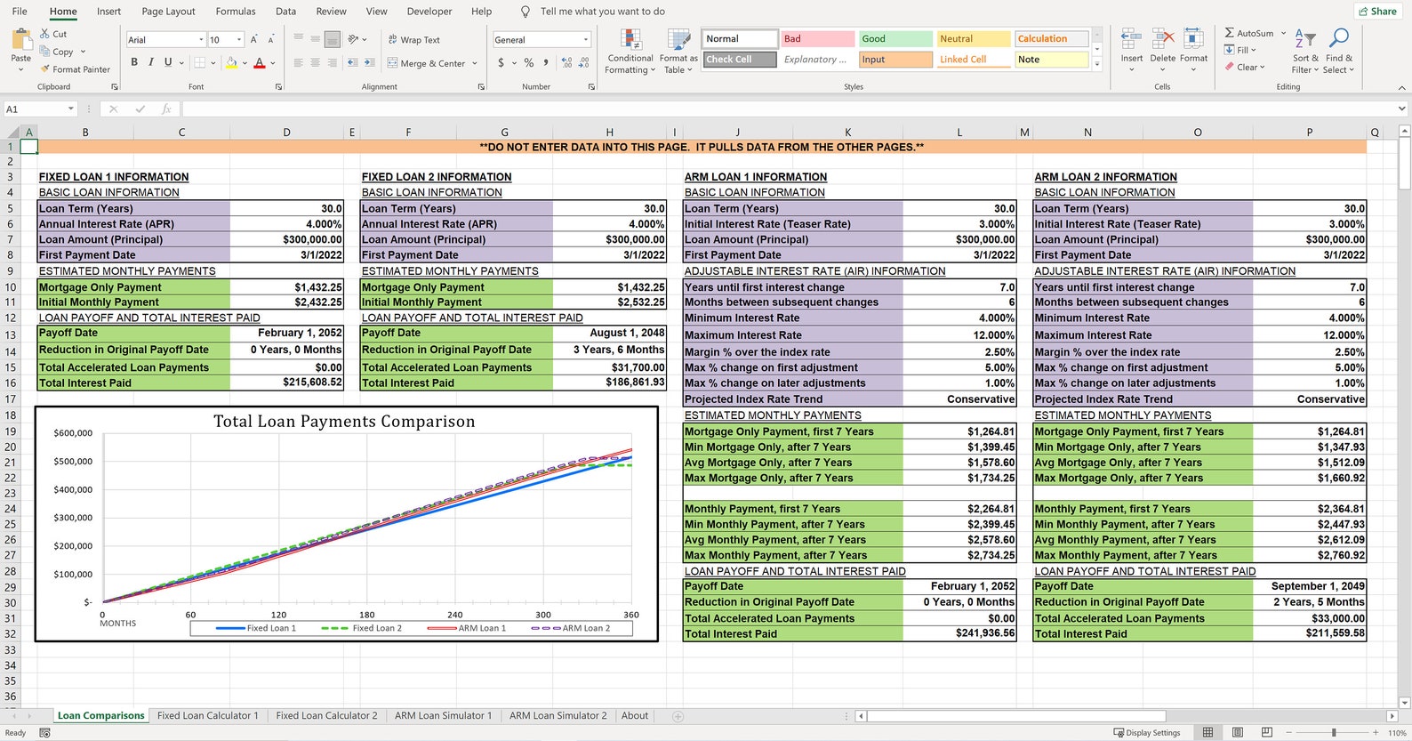Apply the Check Cell style
The width and height of the screenshot is (1412, 741).
point(740,60)
